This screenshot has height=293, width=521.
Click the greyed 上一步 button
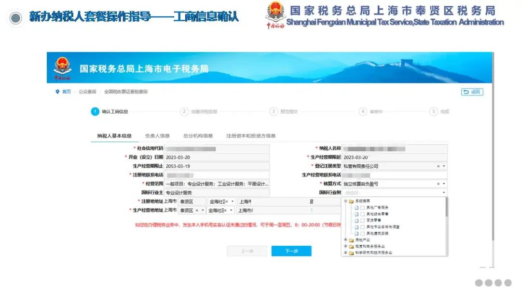(x=247, y=251)
